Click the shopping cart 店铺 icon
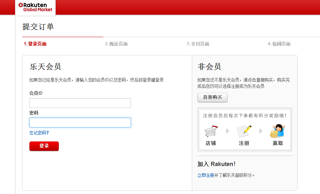 pos(211,131)
